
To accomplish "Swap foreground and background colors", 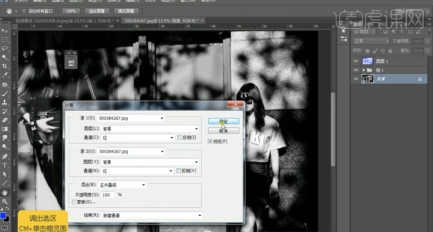I will (x=7, y=208).
